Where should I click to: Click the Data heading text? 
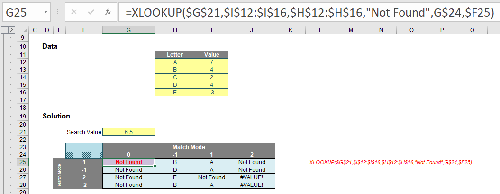click(x=50, y=46)
